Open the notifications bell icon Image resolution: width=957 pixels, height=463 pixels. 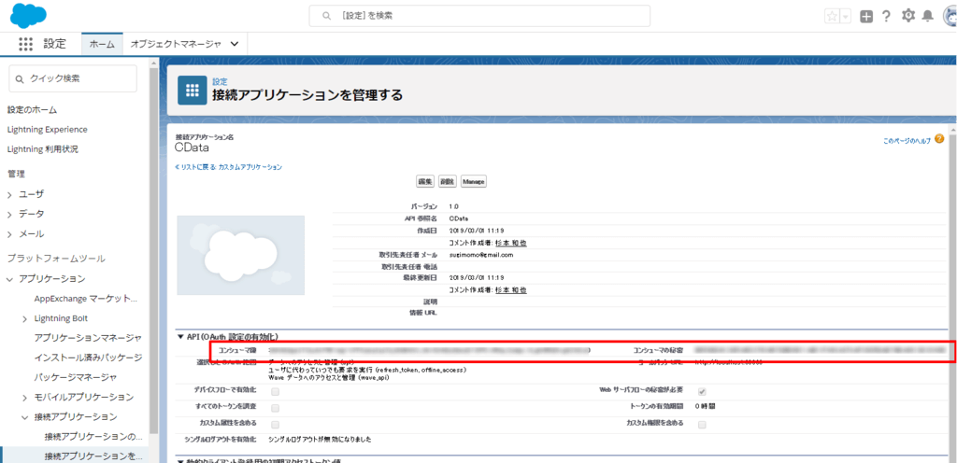[928, 17]
